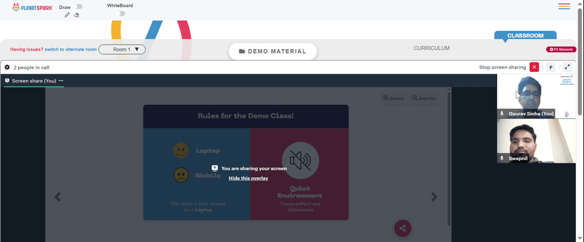Click the Having issues? text
584x242 pixels.
click(x=27, y=49)
